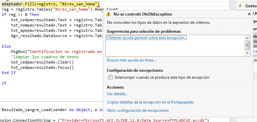Click 'Copiar detalles de la excepción en el Portapapeles'
Screen dimensions: 257x122
click(x=150, y=102)
